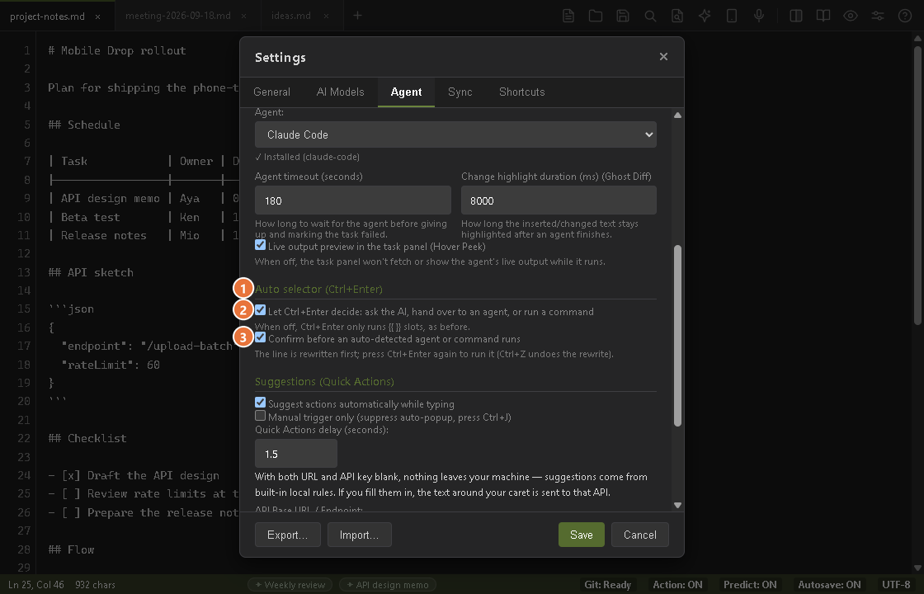Image resolution: width=924 pixels, height=594 pixels.
Task: Switch to the ideas.md file tab
Action: coord(291,16)
